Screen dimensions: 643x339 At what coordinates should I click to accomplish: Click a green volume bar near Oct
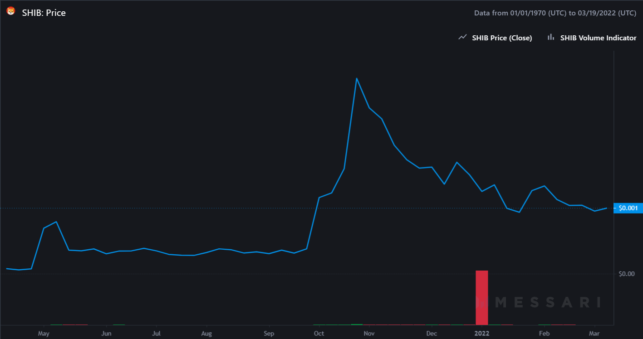click(x=319, y=324)
